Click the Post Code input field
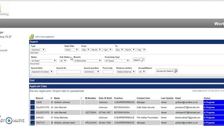Viewport: 224px width, 126px height. tap(108, 72)
